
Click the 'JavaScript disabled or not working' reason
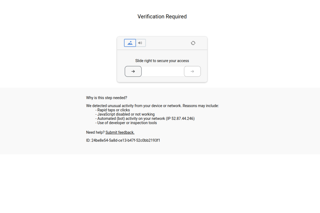click(x=125, y=114)
